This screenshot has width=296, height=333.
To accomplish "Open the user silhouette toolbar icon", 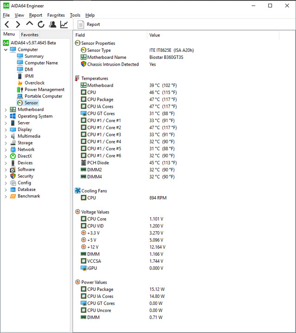I will click(52, 25).
